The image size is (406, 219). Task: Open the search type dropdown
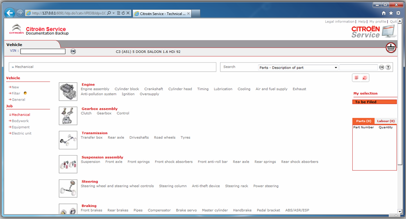click(298, 68)
